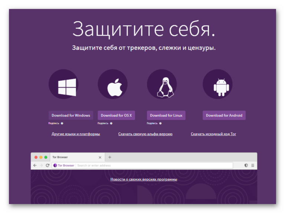The image size is (285, 213).
Task: Open signature help icon under OS X download
Action: 111,123
